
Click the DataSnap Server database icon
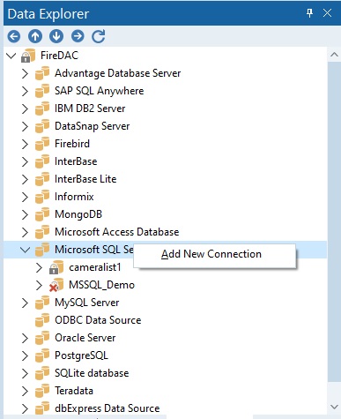click(x=42, y=126)
